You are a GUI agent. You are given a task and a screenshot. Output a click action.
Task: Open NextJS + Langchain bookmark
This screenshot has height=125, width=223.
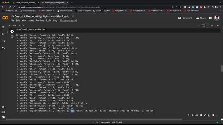coord(102,11)
